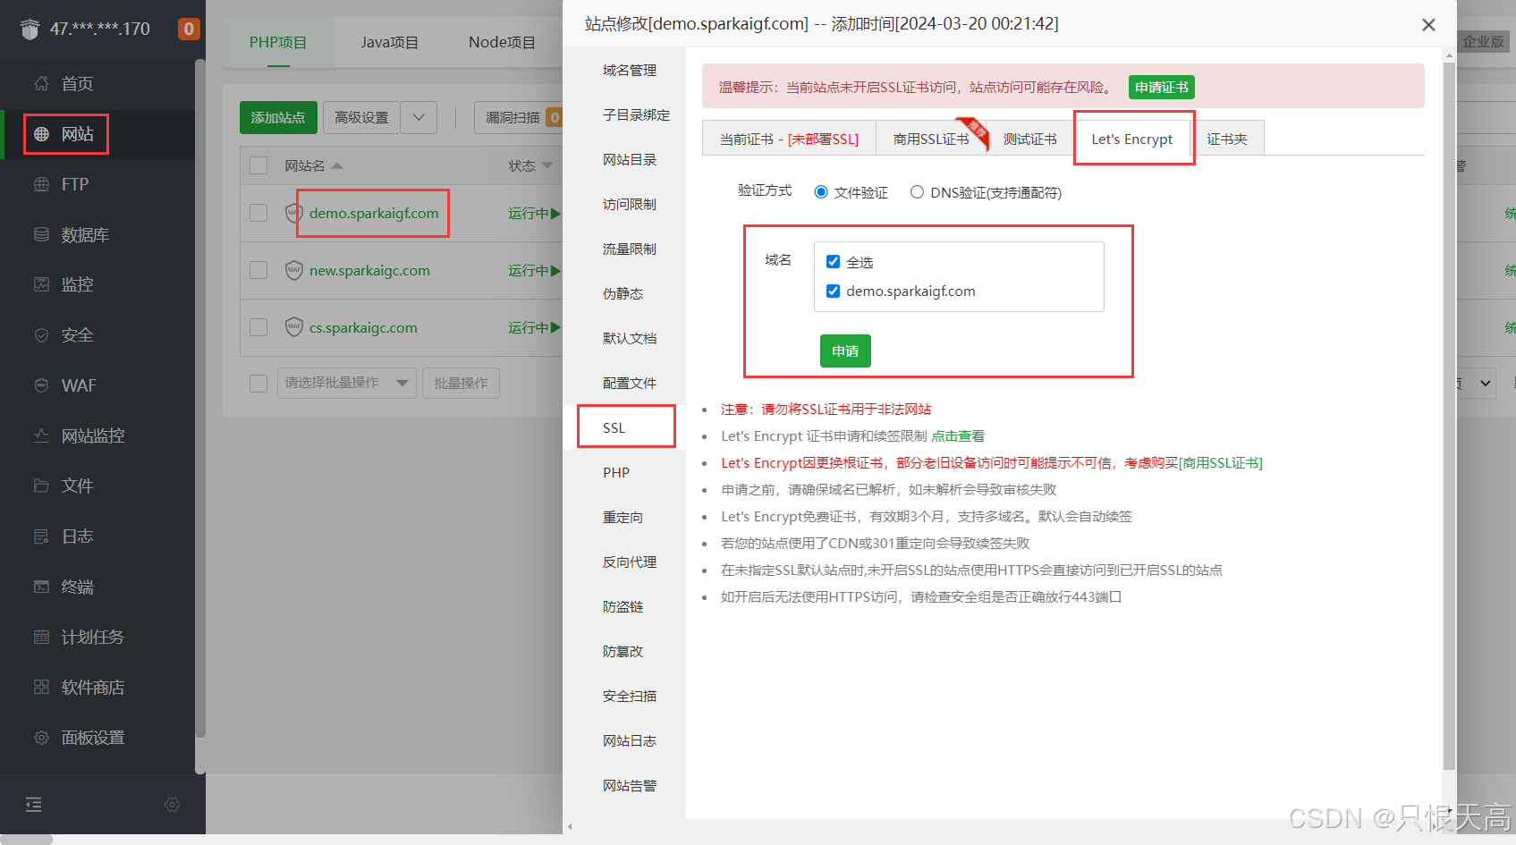Click the panel shield logo at top-left
Image resolution: width=1516 pixels, height=845 pixels.
coord(30,30)
